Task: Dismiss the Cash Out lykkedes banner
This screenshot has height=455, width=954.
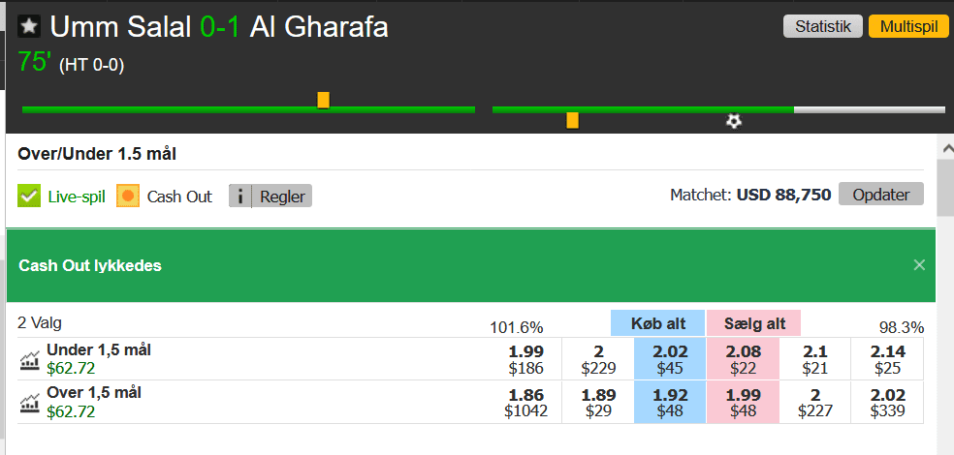Action: pos(919,265)
